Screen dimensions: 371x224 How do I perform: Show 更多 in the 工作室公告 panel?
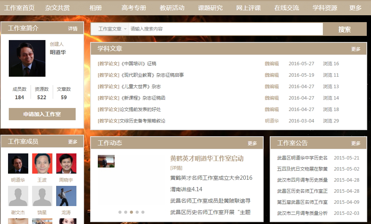pyautogui.click(x=356, y=143)
